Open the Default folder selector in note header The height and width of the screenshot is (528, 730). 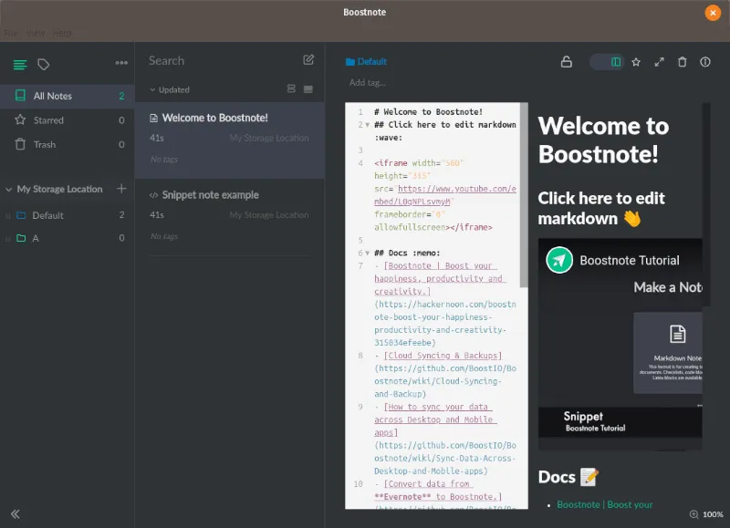[x=366, y=62]
